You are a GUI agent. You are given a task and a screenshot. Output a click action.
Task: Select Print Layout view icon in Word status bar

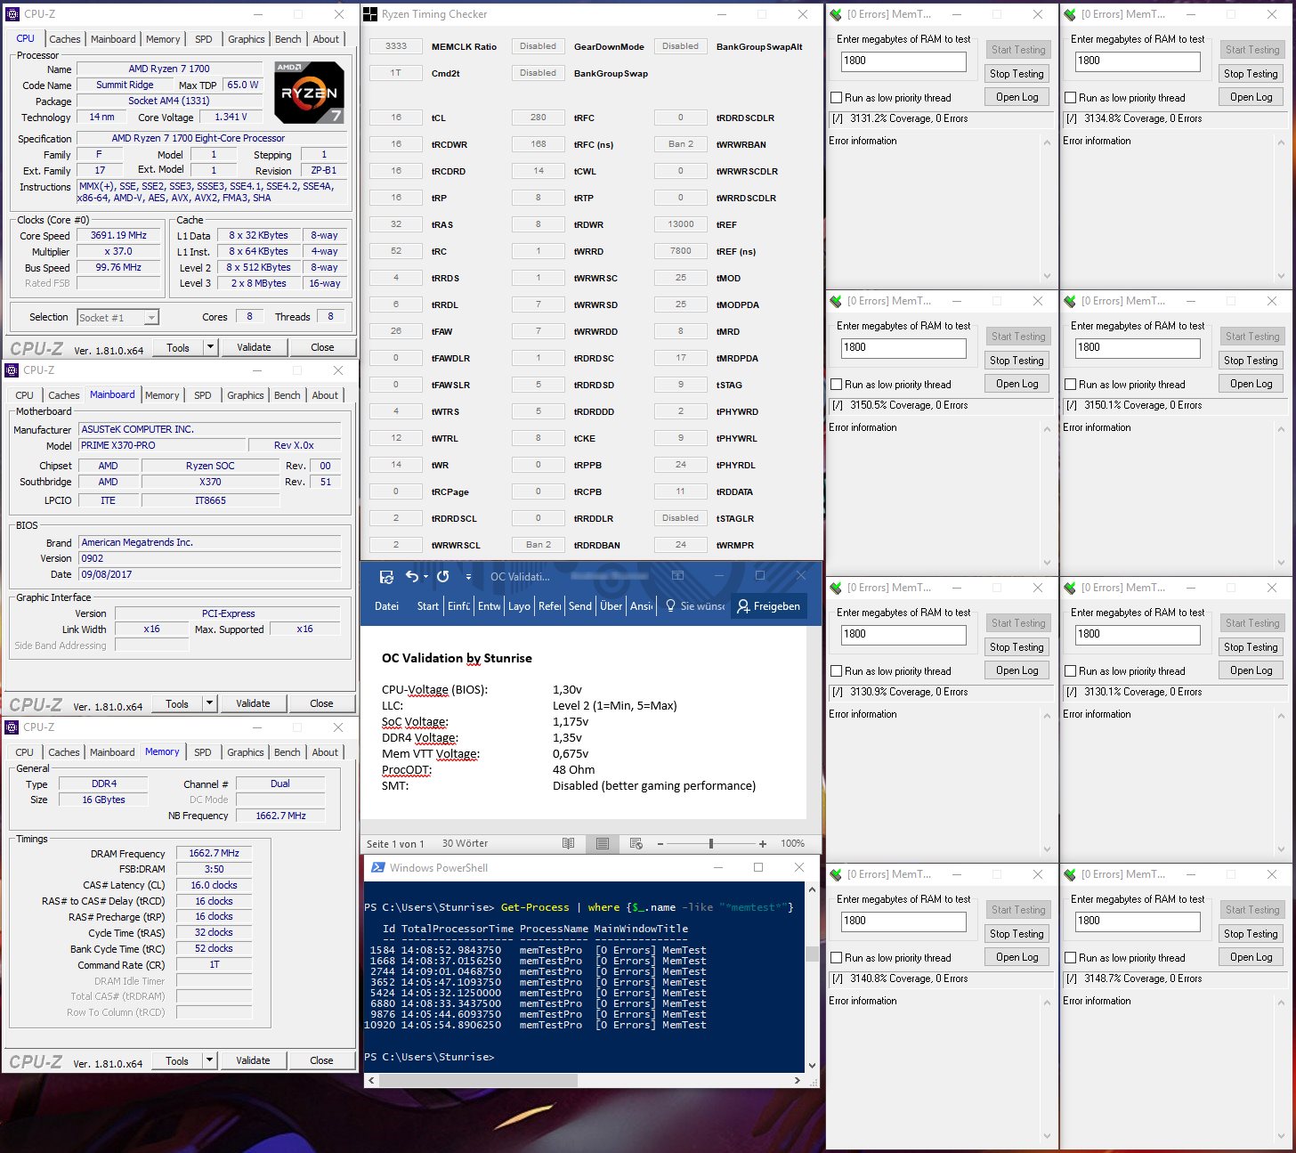click(x=603, y=843)
